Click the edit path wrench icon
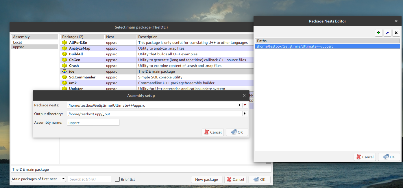This screenshot has width=403, height=188. pyautogui.click(x=387, y=33)
